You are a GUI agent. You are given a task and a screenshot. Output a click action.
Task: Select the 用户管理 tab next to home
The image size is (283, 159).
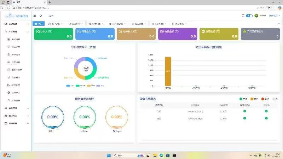(55, 24)
